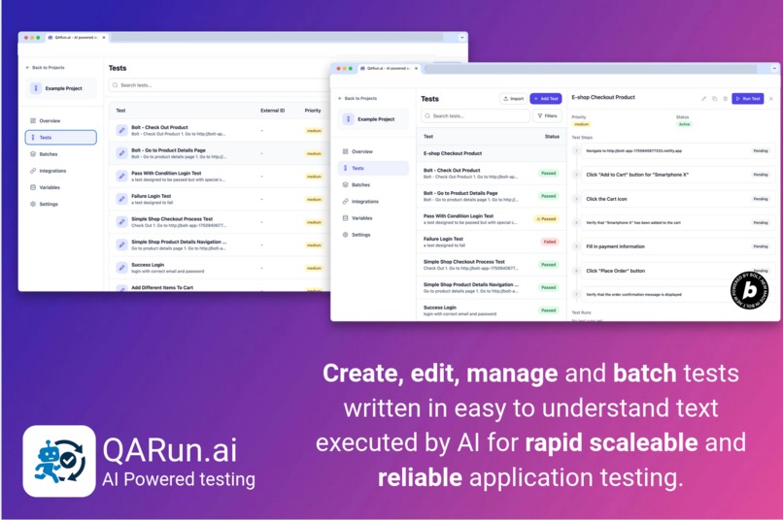Screen dimensions: 783x520
Task: Open tab list chevron in the back browser window
Action: point(461,38)
